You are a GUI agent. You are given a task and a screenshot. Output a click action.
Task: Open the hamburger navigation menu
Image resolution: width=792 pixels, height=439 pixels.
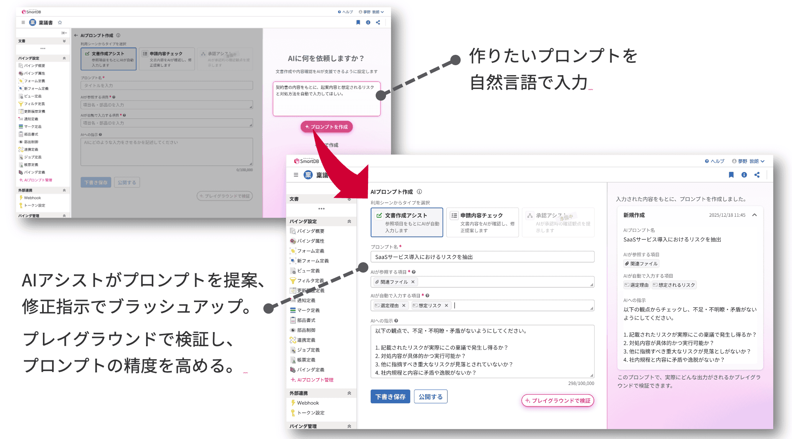tap(296, 174)
